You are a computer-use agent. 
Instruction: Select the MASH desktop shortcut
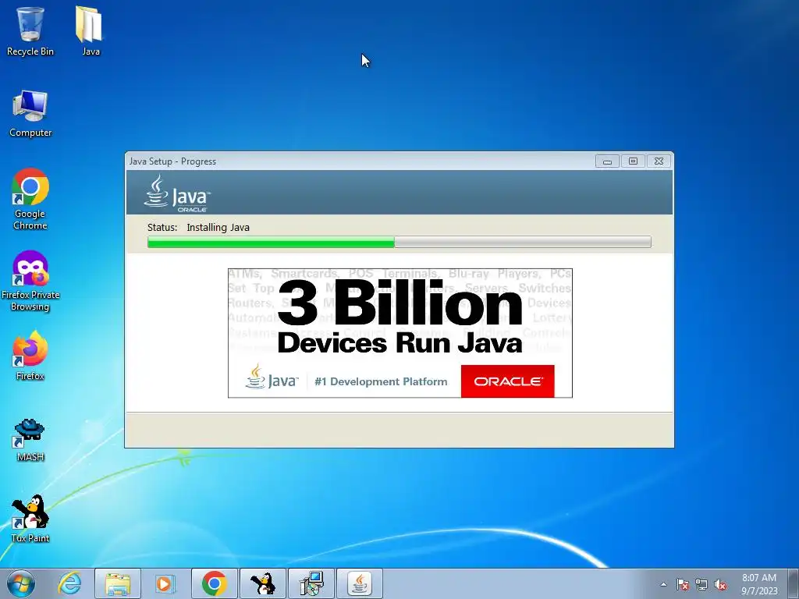point(30,440)
